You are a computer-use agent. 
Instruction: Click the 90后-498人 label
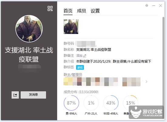(x=111, y=113)
